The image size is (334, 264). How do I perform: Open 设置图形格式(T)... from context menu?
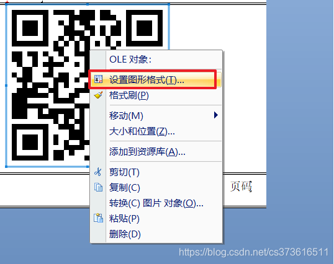pos(156,80)
